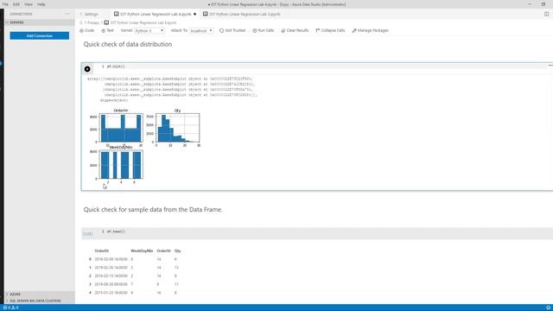Click the Qty histogram plot
Image resolution: width=553 pixels, height=311 pixels.
[x=177, y=128]
